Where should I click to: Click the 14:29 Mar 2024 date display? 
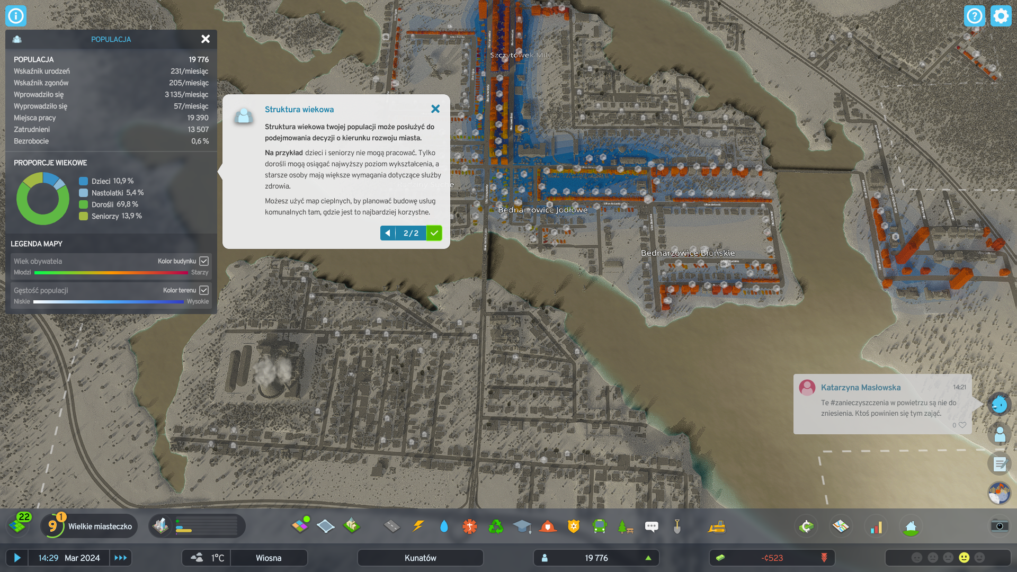pyautogui.click(x=69, y=558)
